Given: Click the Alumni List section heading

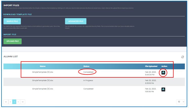Looking at the screenshot, I should coord(11,57).
